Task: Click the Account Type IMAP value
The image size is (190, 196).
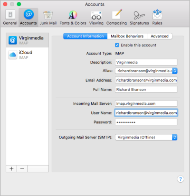Action: pos(119,53)
